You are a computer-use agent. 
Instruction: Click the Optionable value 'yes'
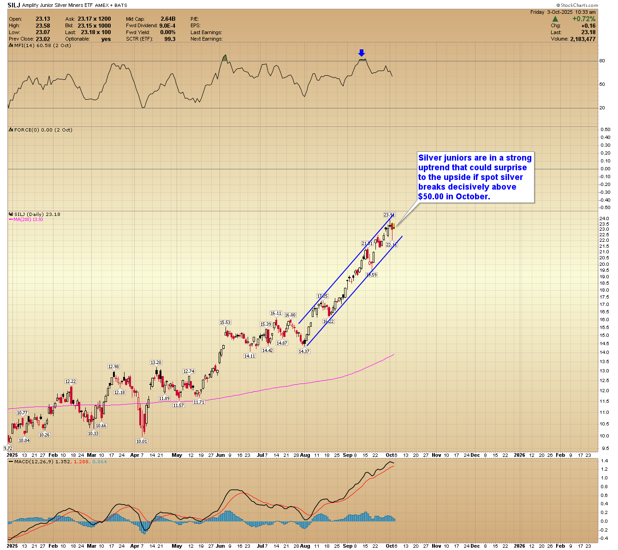pyautogui.click(x=106, y=39)
